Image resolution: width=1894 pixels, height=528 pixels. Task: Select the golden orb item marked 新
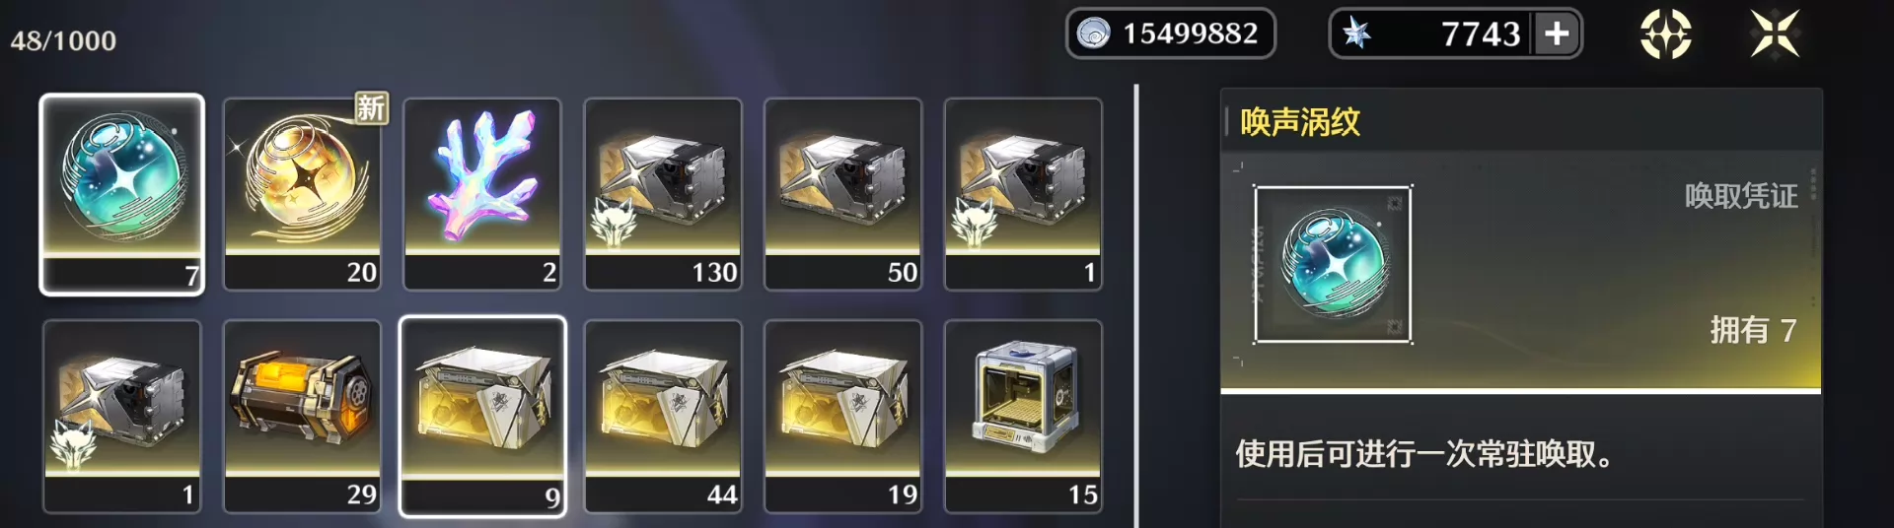(x=303, y=194)
